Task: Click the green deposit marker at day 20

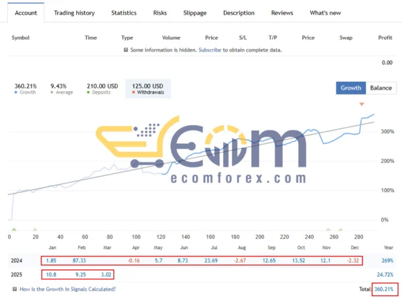Action: (35, 229)
